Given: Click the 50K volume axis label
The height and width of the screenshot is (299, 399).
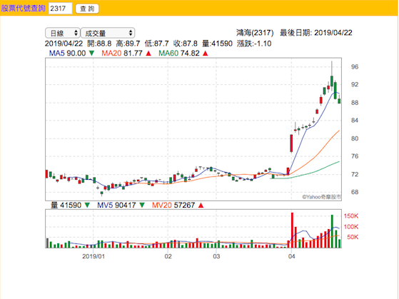Looking at the screenshot, I should click(353, 237).
